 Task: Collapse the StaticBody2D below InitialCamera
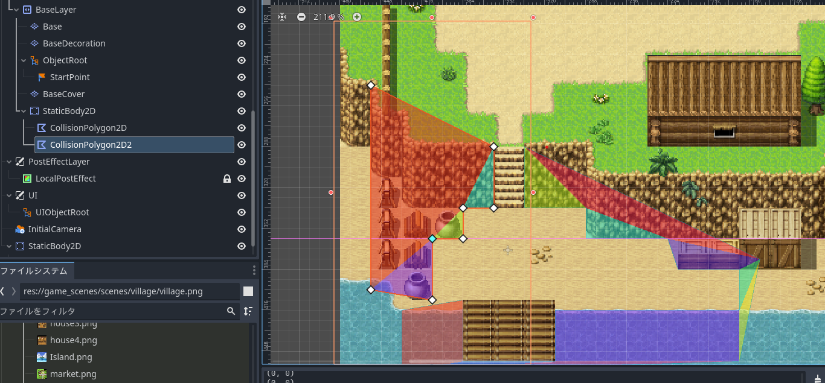point(8,246)
